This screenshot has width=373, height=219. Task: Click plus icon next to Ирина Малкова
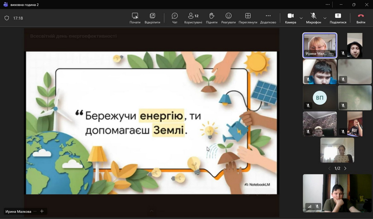[x=42, y=211]
